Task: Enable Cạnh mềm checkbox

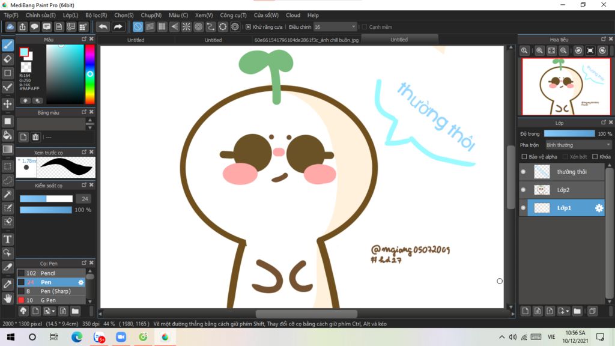Action: (x=365, y=27)
